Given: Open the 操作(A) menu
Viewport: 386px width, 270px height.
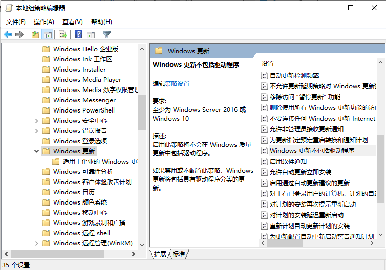Looking at the screenshot, I should coord(44,22).
